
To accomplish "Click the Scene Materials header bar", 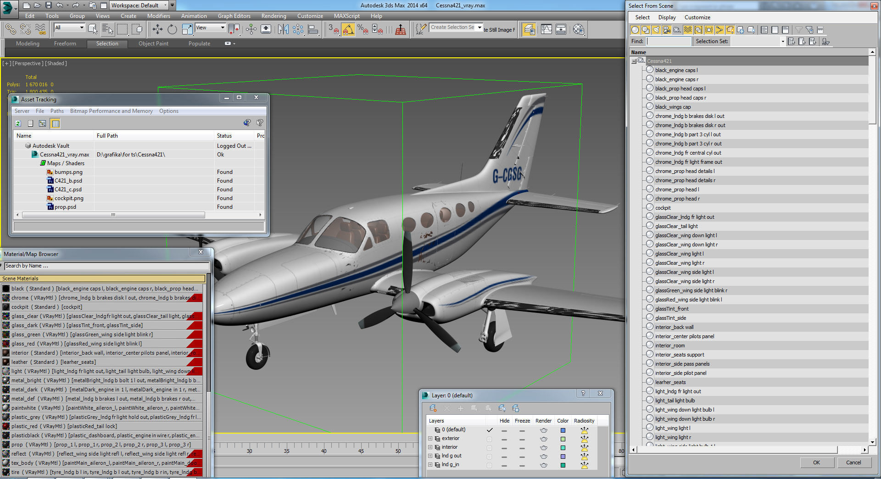I will pyautogui.click(x=103, y=278).
